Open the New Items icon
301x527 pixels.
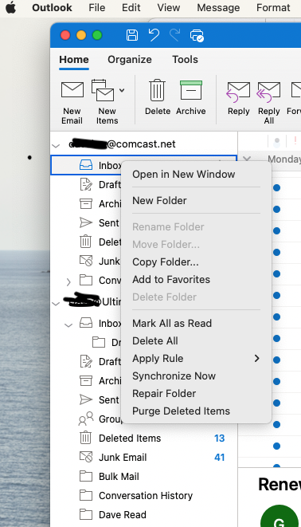pyautogui.click(x=103, y=90)
